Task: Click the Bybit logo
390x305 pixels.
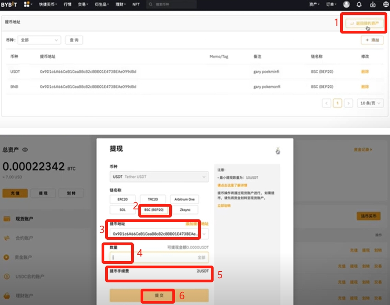Action: (9, 4)
